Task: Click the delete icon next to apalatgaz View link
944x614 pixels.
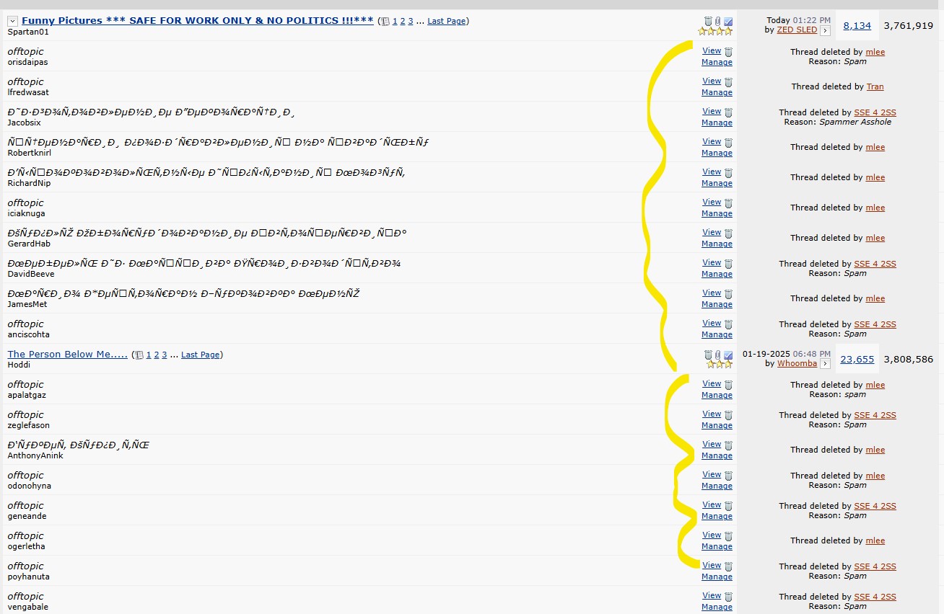Action: 728,384
